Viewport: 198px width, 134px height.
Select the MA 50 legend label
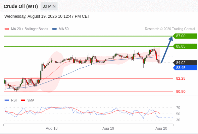[64, 29]
